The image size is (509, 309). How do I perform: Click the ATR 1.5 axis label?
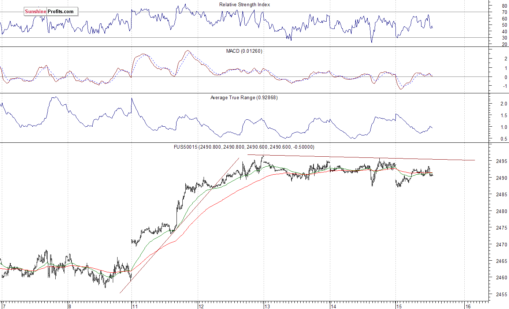coord(504,116)
